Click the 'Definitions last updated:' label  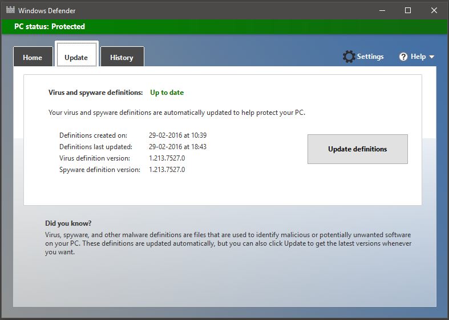coord(96,147)
